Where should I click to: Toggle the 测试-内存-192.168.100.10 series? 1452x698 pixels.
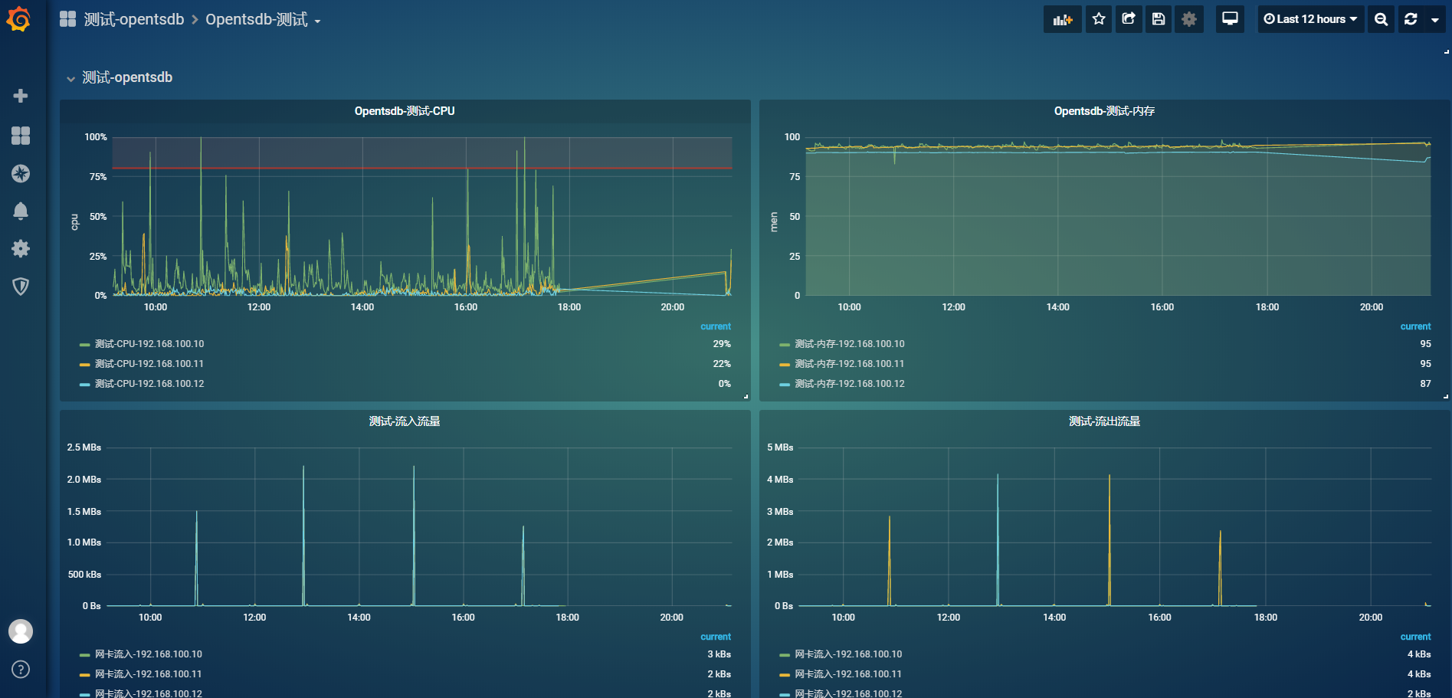[x=850, y=343]
